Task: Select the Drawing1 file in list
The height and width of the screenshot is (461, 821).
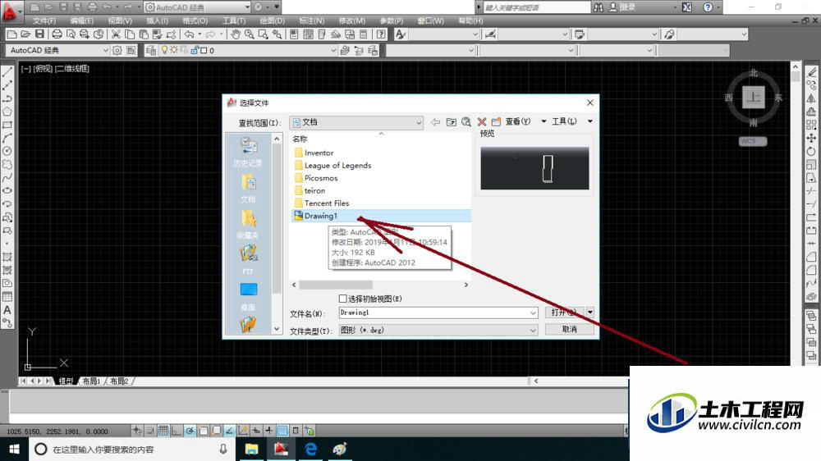Action: click(381, 216)
